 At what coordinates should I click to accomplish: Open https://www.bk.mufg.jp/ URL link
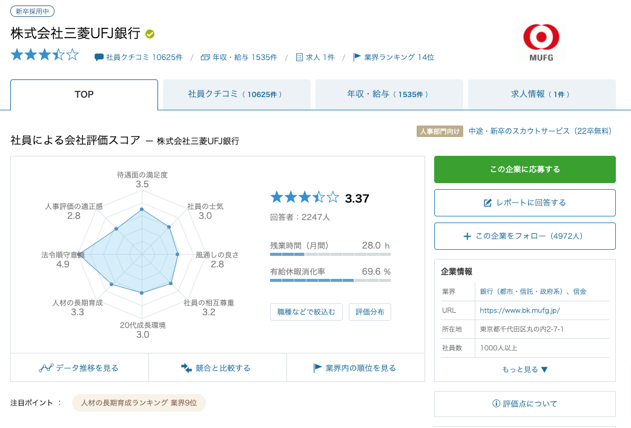520,310
